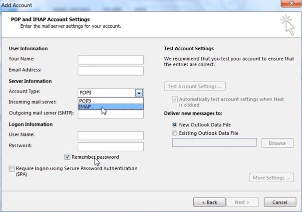Cancel the account setup
Screen dimensions: 302x212
coord(280,202)
